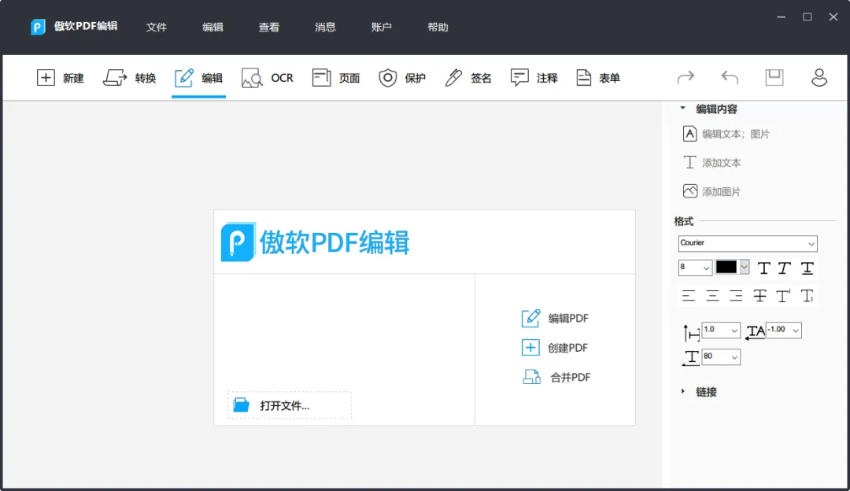Expand the 链接 (Link) section
The height and width of the screenshot is (491, 850).
(683, 391)
